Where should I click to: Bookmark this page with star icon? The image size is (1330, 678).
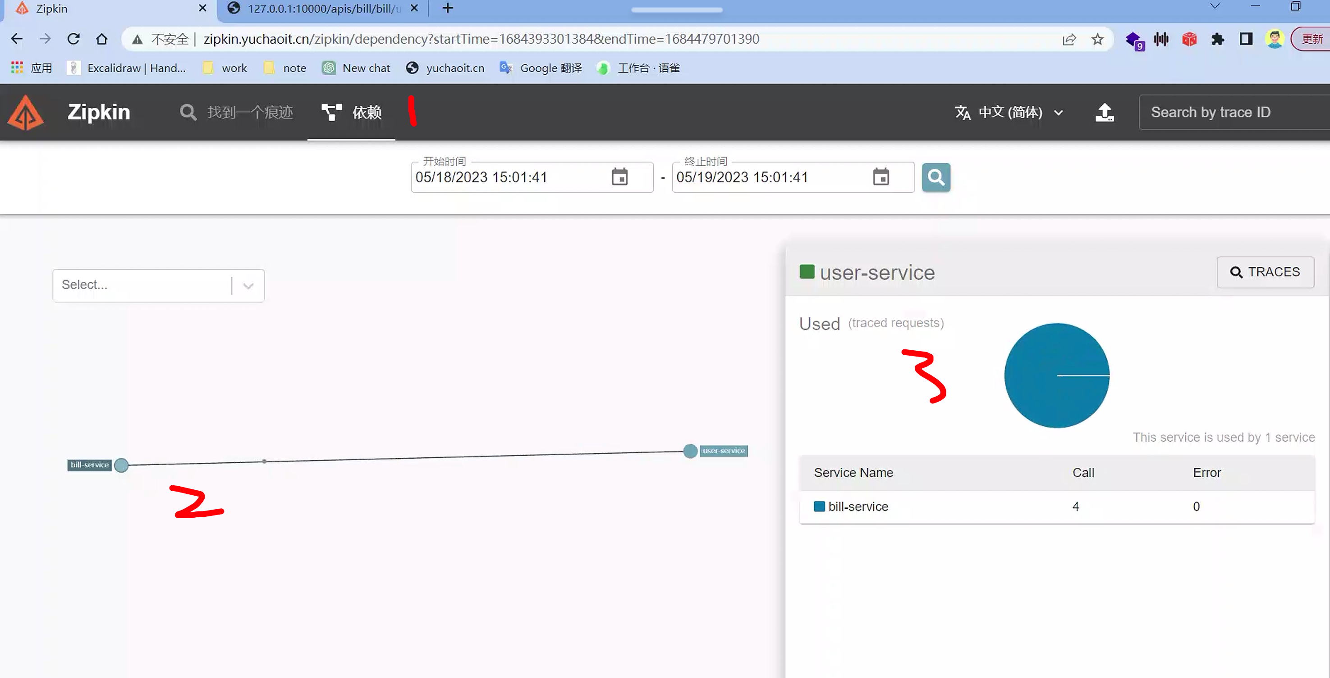(x=1097, y=39)
